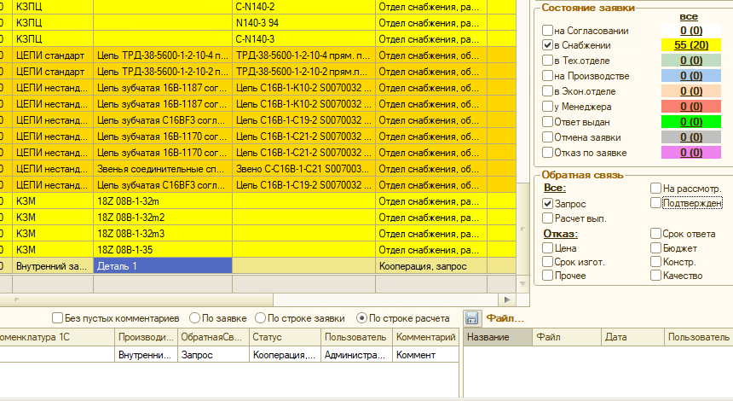This screenshot has height=401, width=733.
Task: Uncheck the 'в Снабжении' checkbox
Action: pyautogui.click(x=547, y=45)
